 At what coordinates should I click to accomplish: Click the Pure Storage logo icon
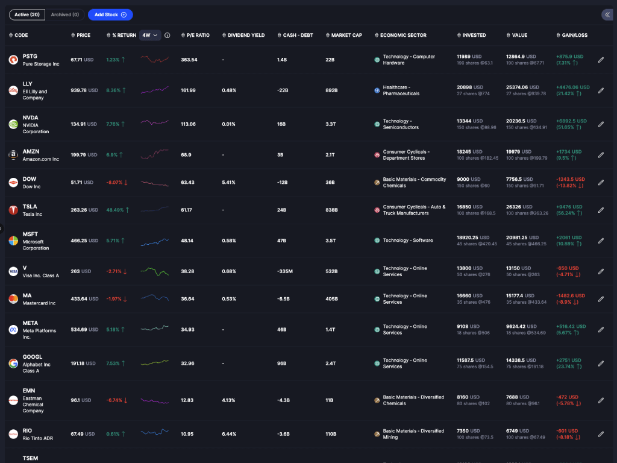(13, 60)
